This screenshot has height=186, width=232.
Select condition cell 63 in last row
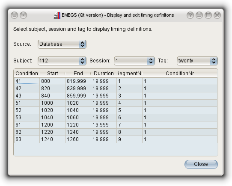[27, 139]
